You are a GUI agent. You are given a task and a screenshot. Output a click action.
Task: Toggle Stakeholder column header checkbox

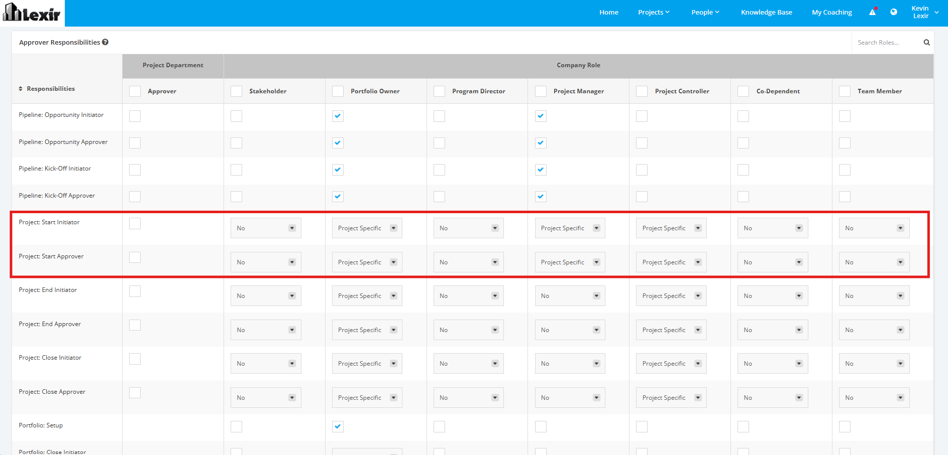(x=236, y=91)
